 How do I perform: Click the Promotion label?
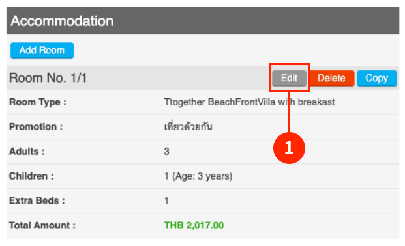[x=36, y=127]
